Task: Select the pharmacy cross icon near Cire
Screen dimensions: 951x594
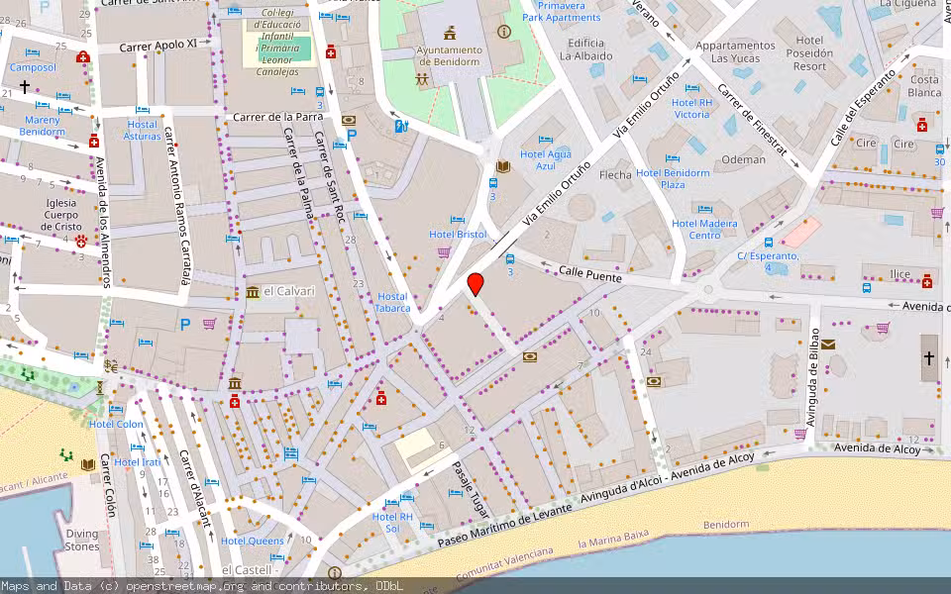Action: (x=922, y=126)
